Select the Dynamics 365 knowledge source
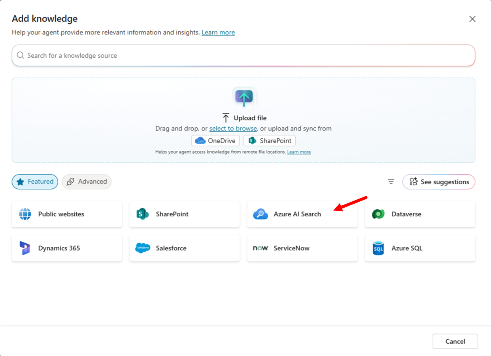Screen dimensions: 491x356 [67, 248]
